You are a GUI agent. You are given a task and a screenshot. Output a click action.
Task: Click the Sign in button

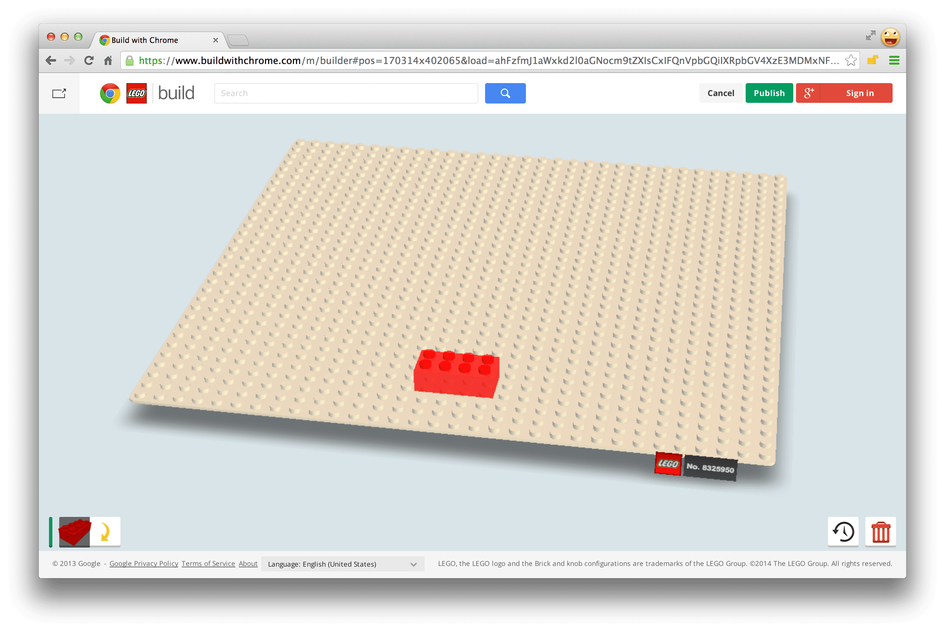[x=860, y=92]
